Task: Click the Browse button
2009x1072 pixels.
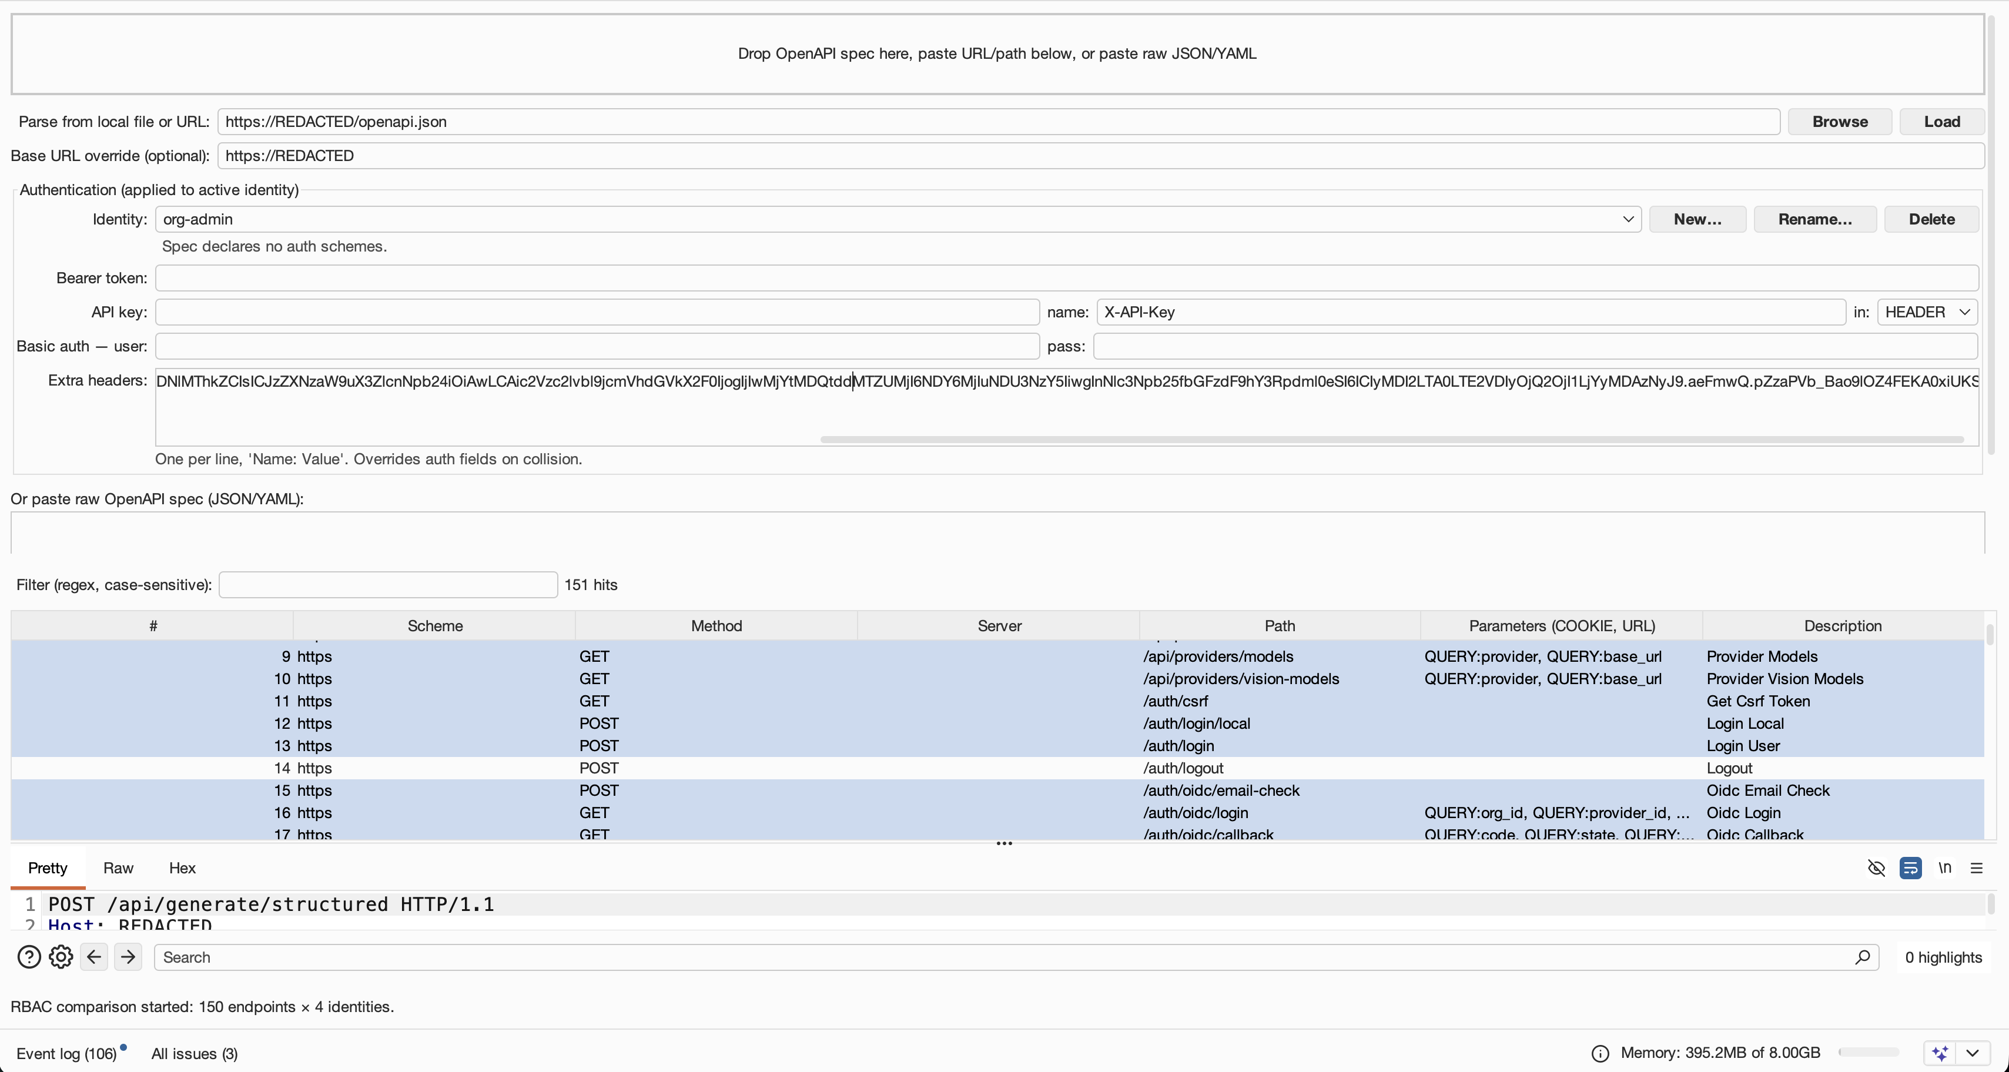Action: pos(1840,122)
